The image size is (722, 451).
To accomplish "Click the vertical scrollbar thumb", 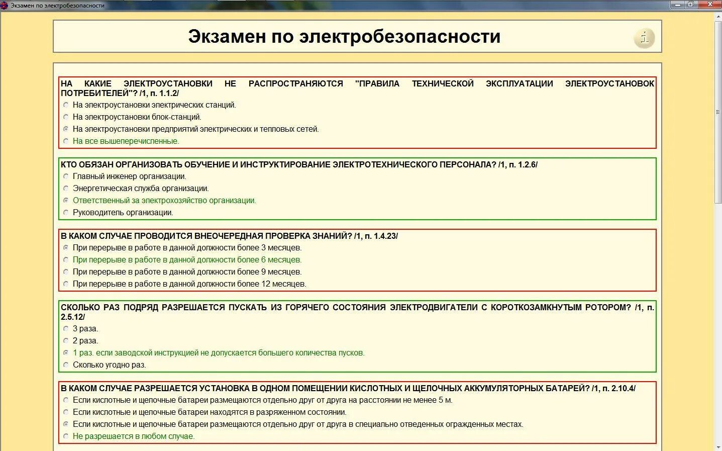I will (718, 113).
